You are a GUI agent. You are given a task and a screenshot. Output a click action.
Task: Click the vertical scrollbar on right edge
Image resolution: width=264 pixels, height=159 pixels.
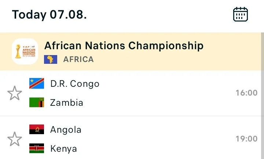(263, 96)
